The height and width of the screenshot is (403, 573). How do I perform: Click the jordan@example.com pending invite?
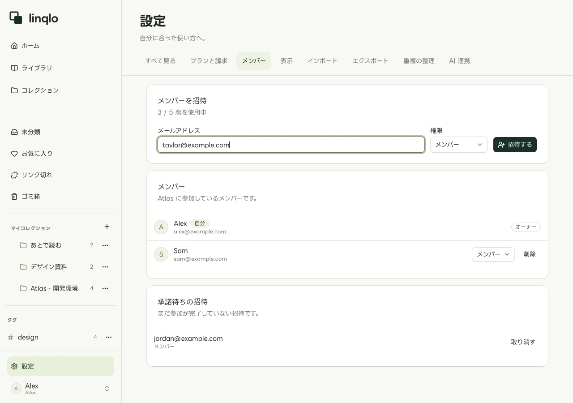click(x=188, y=339)
